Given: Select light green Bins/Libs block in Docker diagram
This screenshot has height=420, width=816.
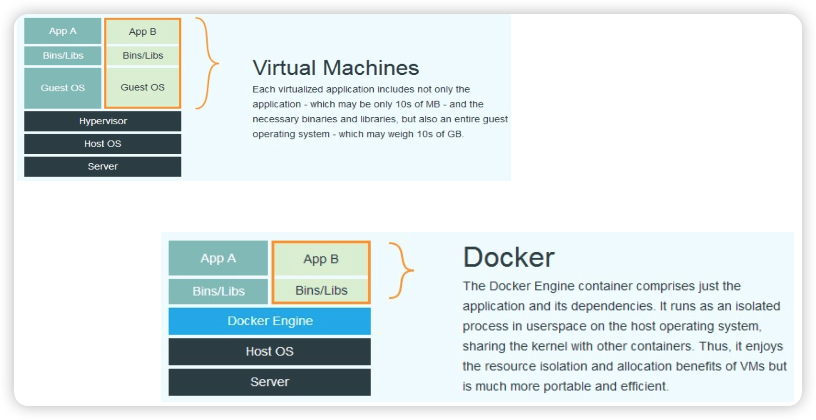Looking at the screenshot, I should (x=321, y=290).
